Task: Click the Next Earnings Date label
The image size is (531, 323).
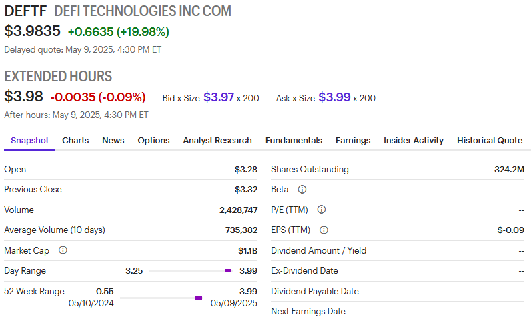Action: click(308, 311)
